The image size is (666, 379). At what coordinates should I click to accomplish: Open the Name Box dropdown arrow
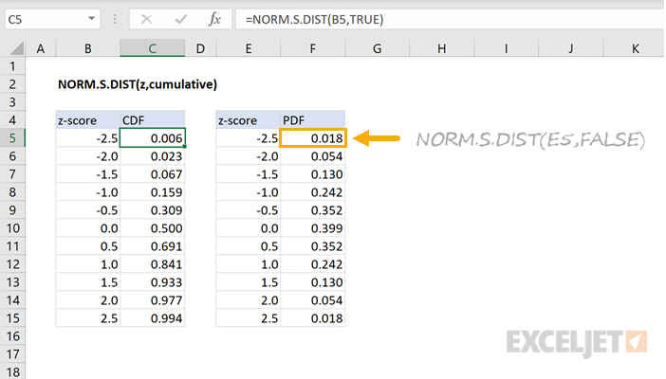[91, 19]
